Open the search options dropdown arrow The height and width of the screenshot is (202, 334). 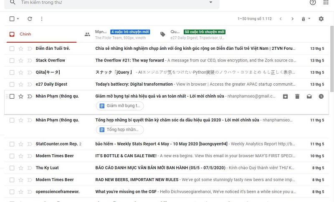coord(211,3)
